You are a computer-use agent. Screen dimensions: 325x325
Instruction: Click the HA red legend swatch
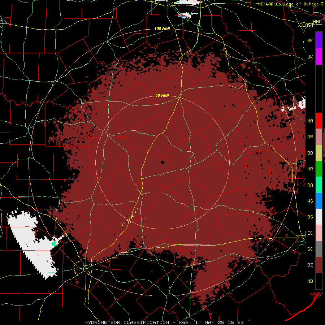tap(319, 121)
